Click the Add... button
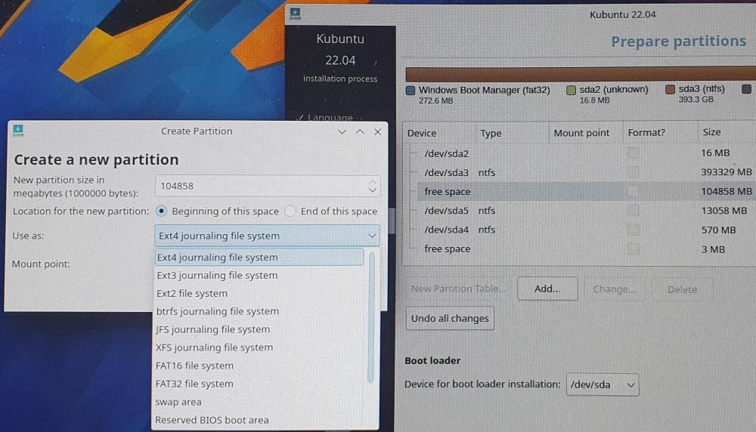This screenshot has width=756, height=432. tap(547, 289)
